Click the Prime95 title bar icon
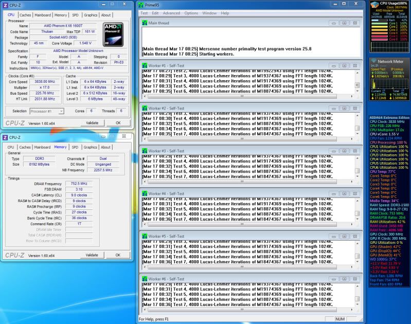Viewport: 411px width, 324px height. click(x=141, y=5)
